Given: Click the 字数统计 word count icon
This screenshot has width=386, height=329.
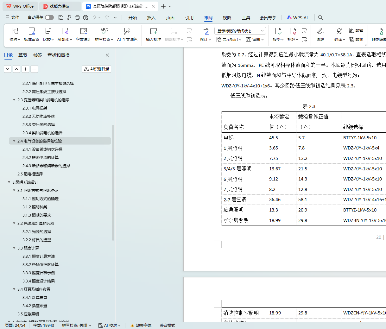Looking at the screenshot, I should coord(83,31).
